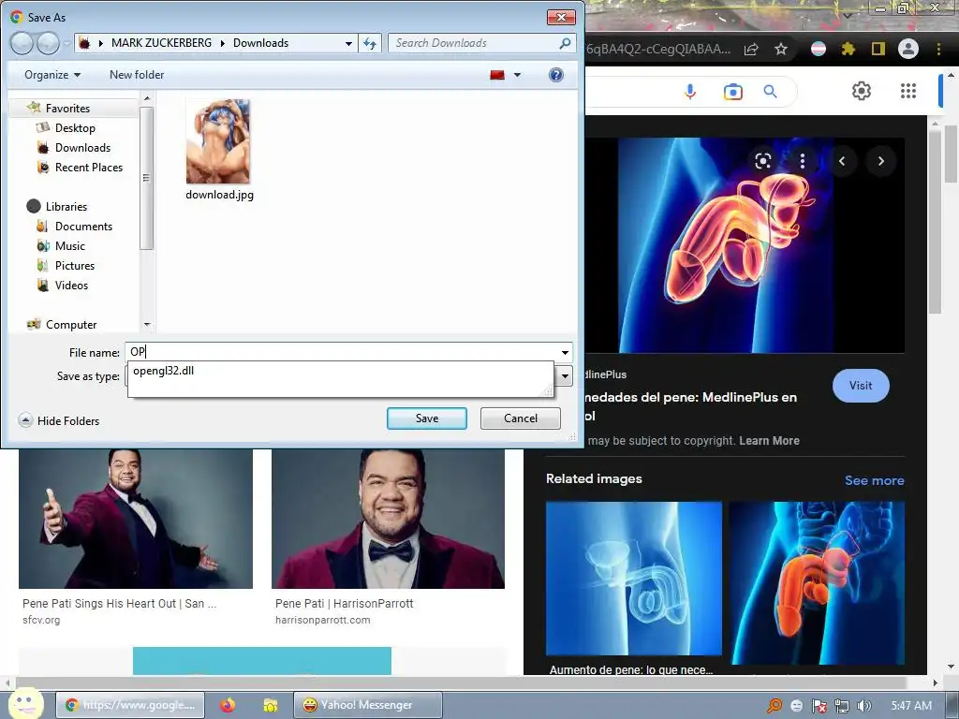Viewport: 959px width, 719px height.
Task: Switch to the Yahoo! Messenger taskbar item
Action: pos(367,705)
